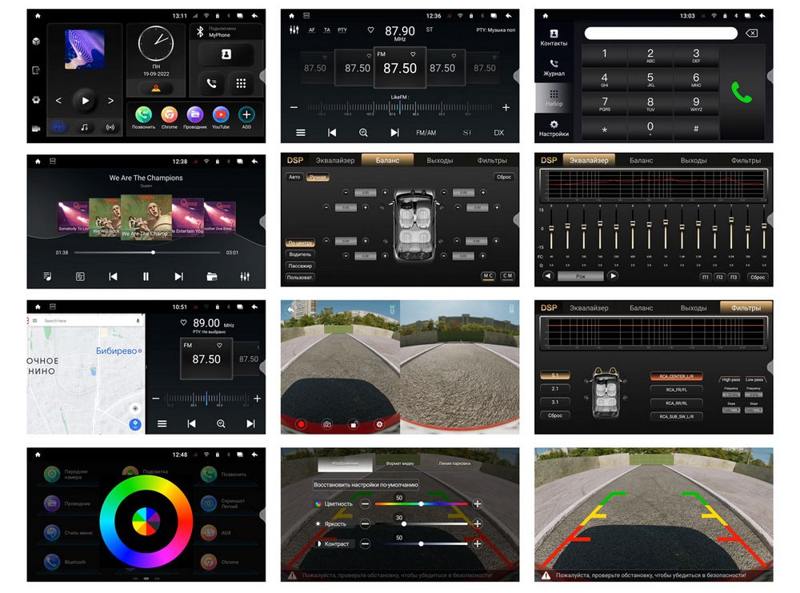Enable the Ручная balance mode
The height and width of the screenshot is (593, 800).
pos(318,177)
